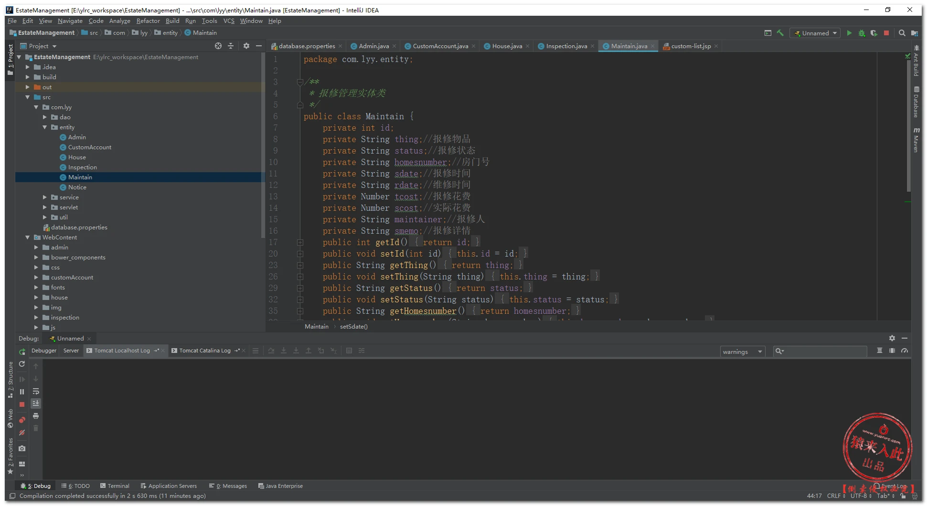Open the Terminal tool window button
This screenshot has width=927, height=506.
coord(115,486)
